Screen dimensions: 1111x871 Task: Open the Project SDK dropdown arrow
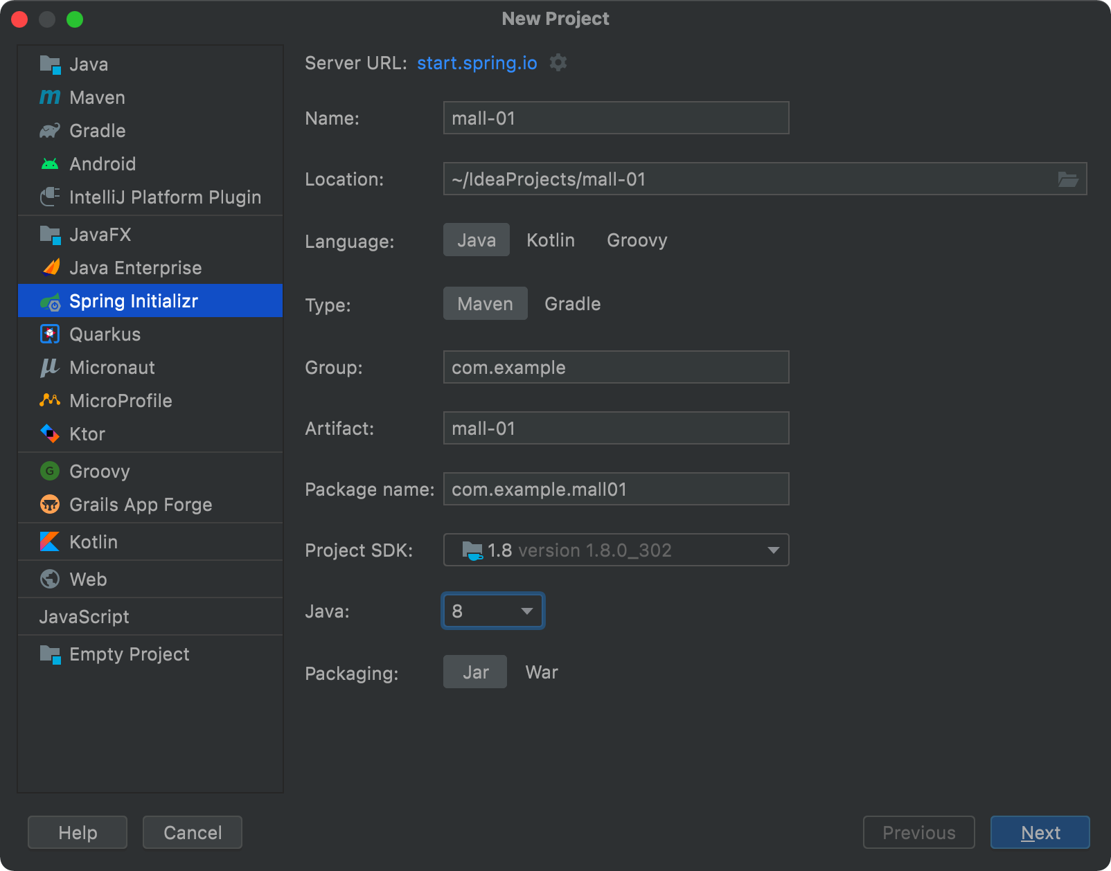[x=774, y=550]
